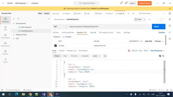Open the Workspaces dropdown menu
Image resolution: width=173 pixels, height=97 pixels.
tap(22, 3)
